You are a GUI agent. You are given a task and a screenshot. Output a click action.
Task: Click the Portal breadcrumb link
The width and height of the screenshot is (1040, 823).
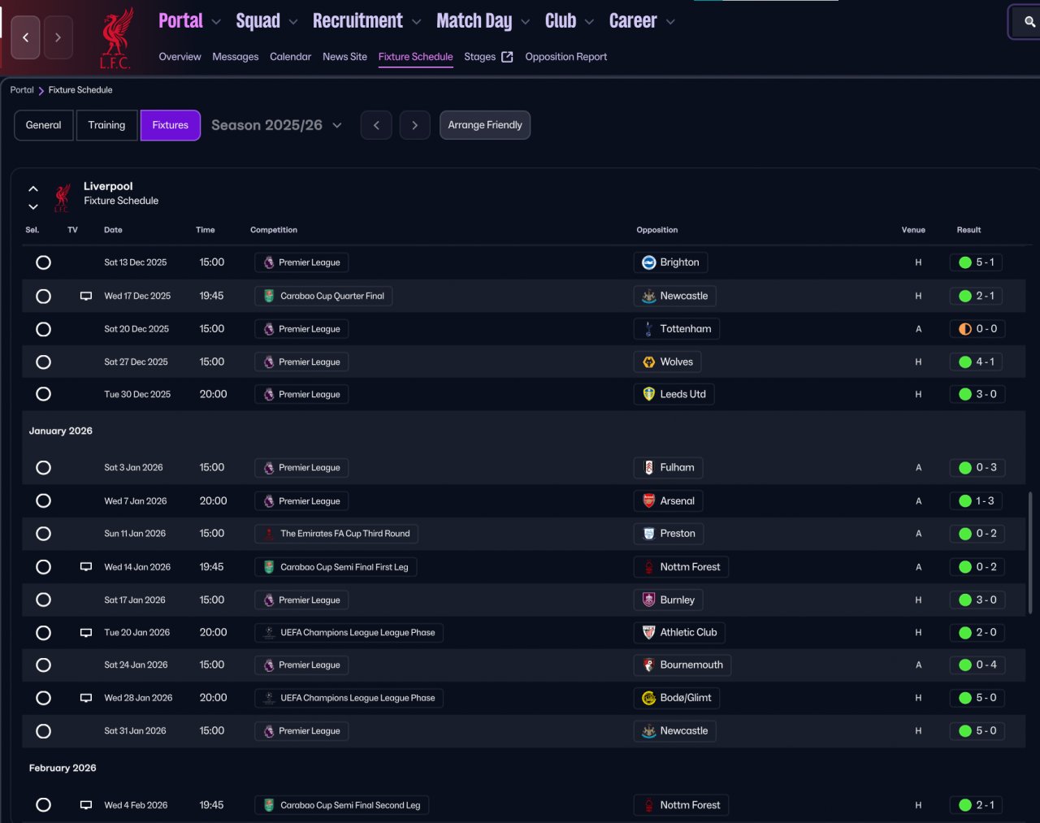22,90
